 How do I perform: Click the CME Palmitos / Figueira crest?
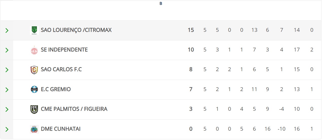click(34, 109)
